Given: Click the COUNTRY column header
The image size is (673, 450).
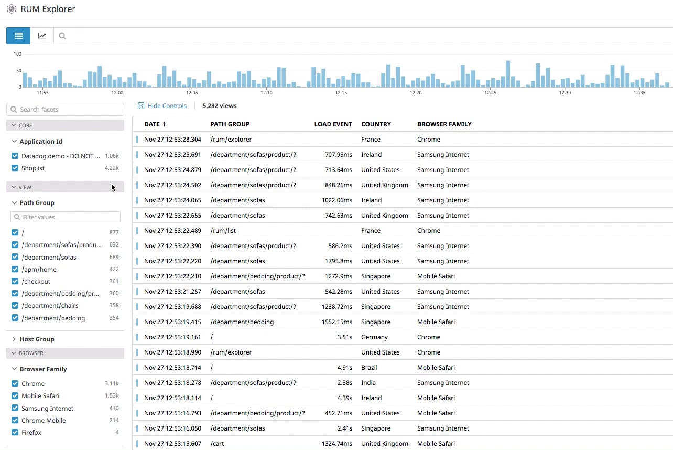Looking at the screenshot, I should [376, 124].
